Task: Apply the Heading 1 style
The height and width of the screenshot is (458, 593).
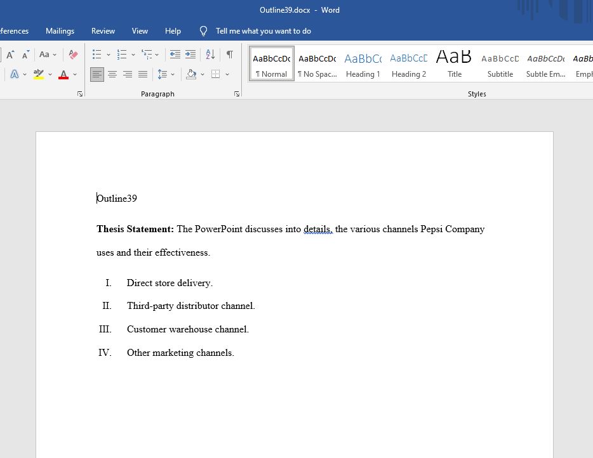Action: [363, 64]
